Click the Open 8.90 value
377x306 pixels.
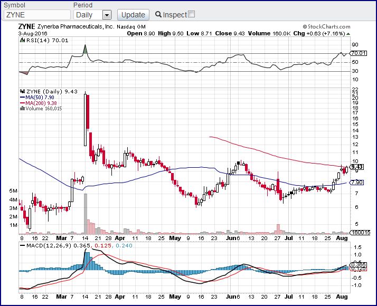pos(141,33)
